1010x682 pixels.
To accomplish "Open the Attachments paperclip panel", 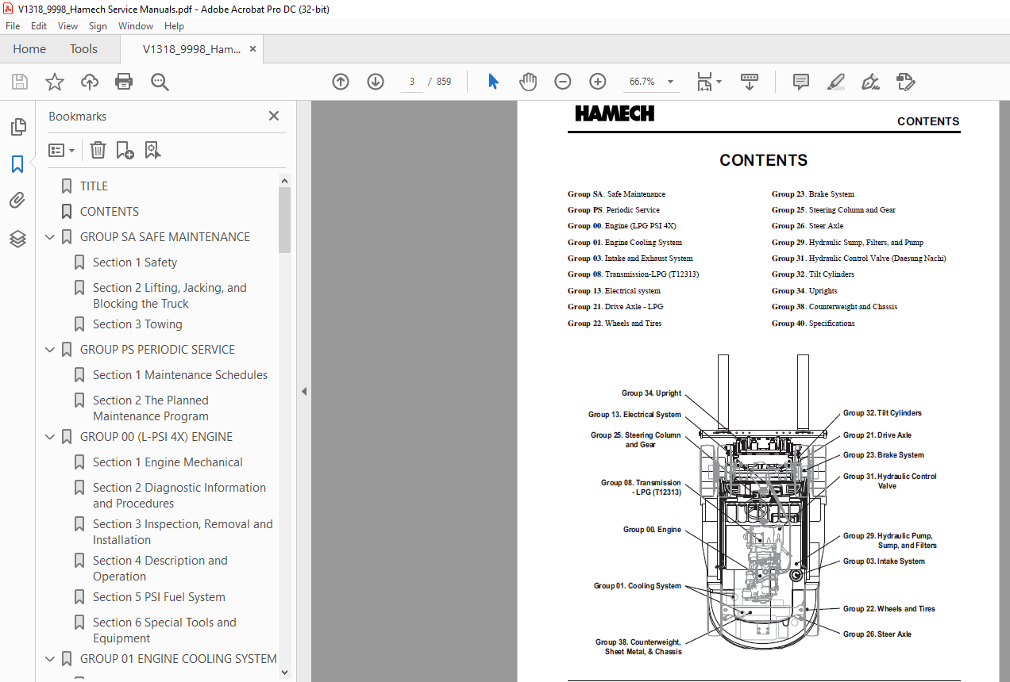I will [17, 201].
